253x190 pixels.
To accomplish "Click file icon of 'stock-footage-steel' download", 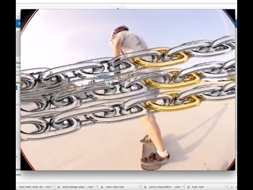I will point(59,187).
